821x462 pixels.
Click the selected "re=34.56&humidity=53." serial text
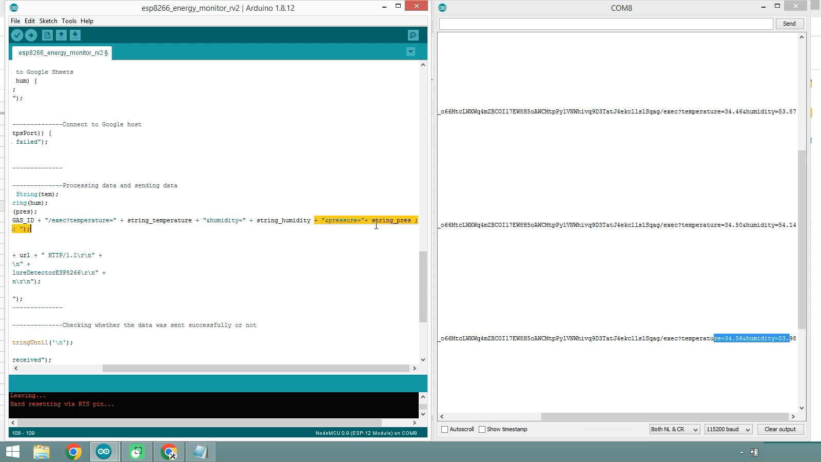tap(751, 338)
